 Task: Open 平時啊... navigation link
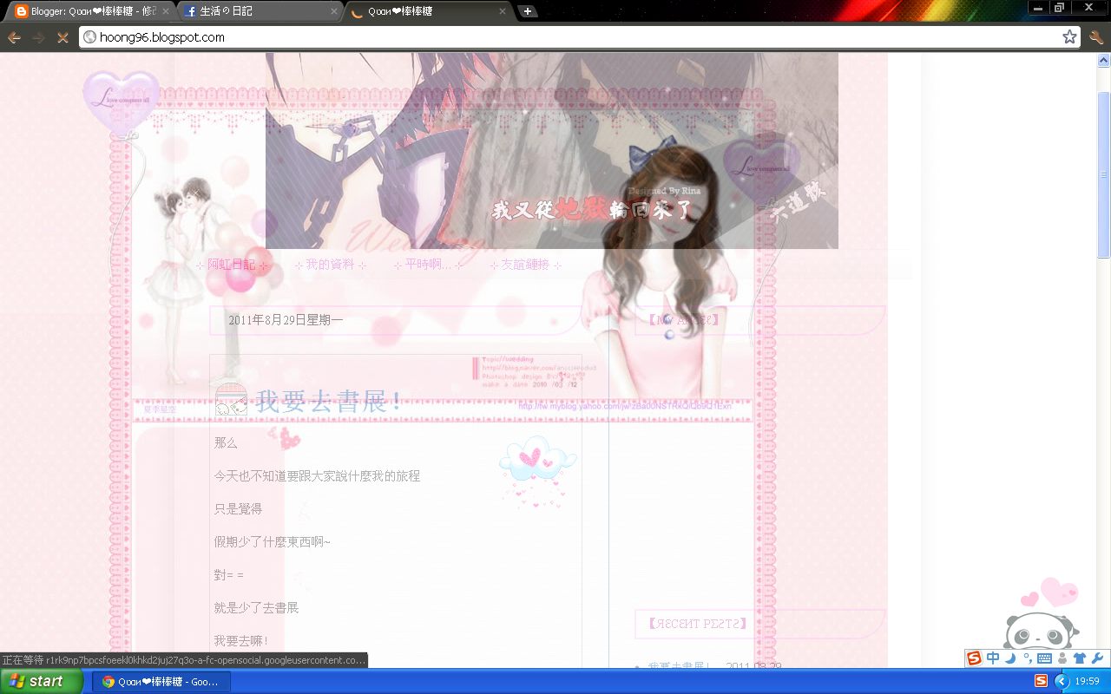tap(429, 265)
